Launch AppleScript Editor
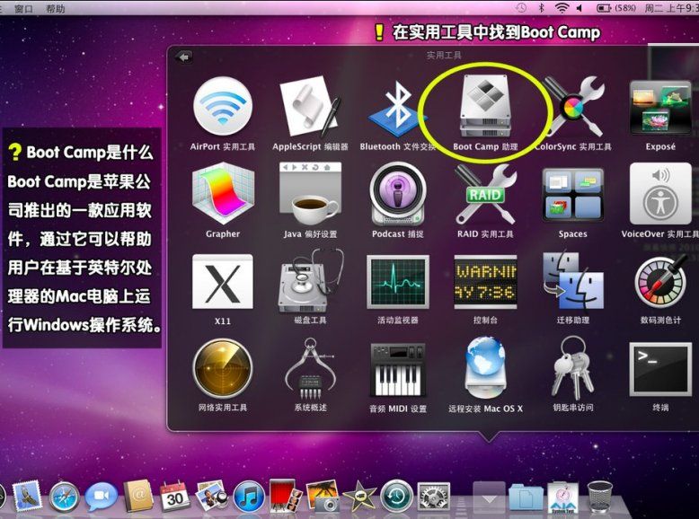 (x=310, y=107)
